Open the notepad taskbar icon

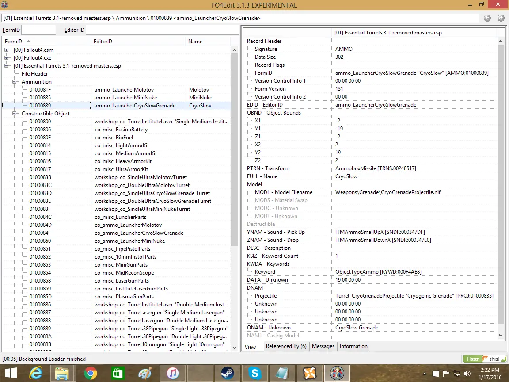point(282,373)
